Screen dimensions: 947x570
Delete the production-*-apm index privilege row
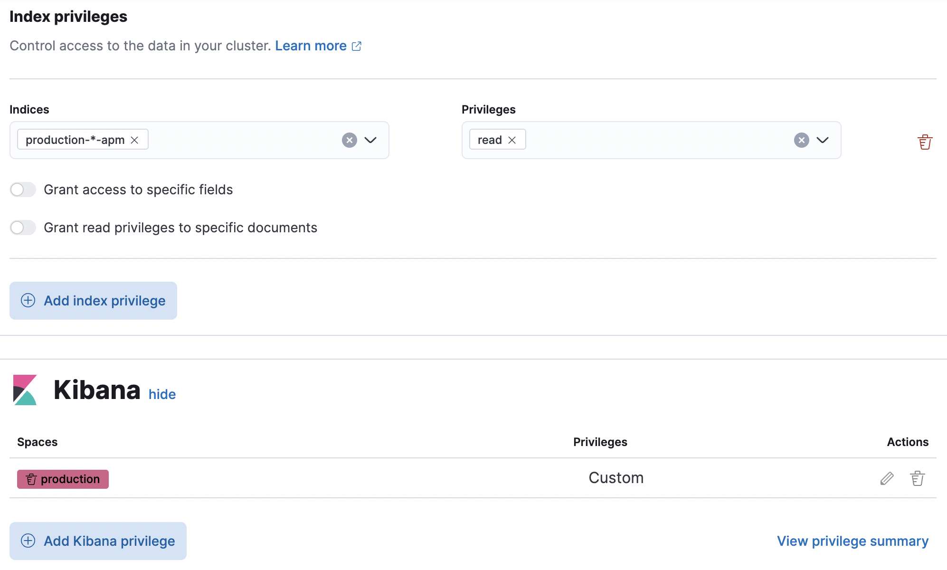925,141
